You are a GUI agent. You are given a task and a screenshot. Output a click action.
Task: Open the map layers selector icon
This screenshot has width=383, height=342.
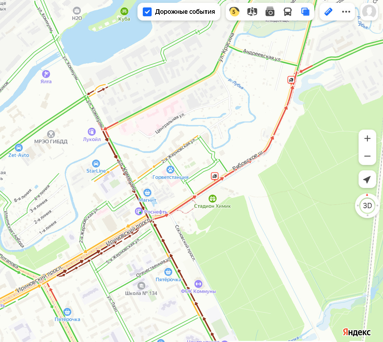tap(305, 11)
